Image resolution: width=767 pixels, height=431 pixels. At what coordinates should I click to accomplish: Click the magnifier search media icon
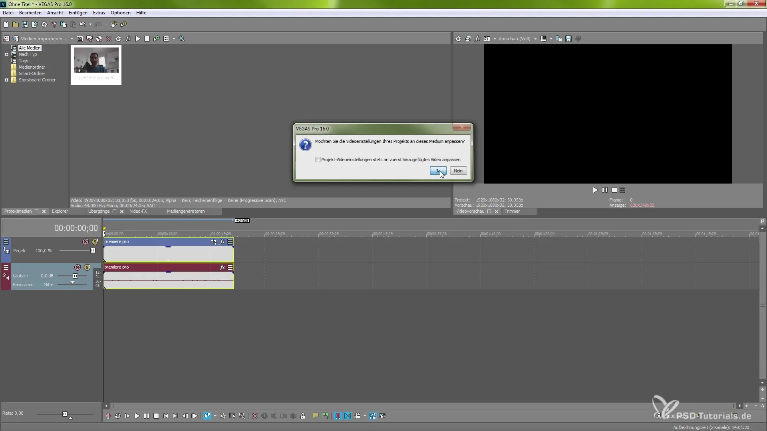(182, 39)
